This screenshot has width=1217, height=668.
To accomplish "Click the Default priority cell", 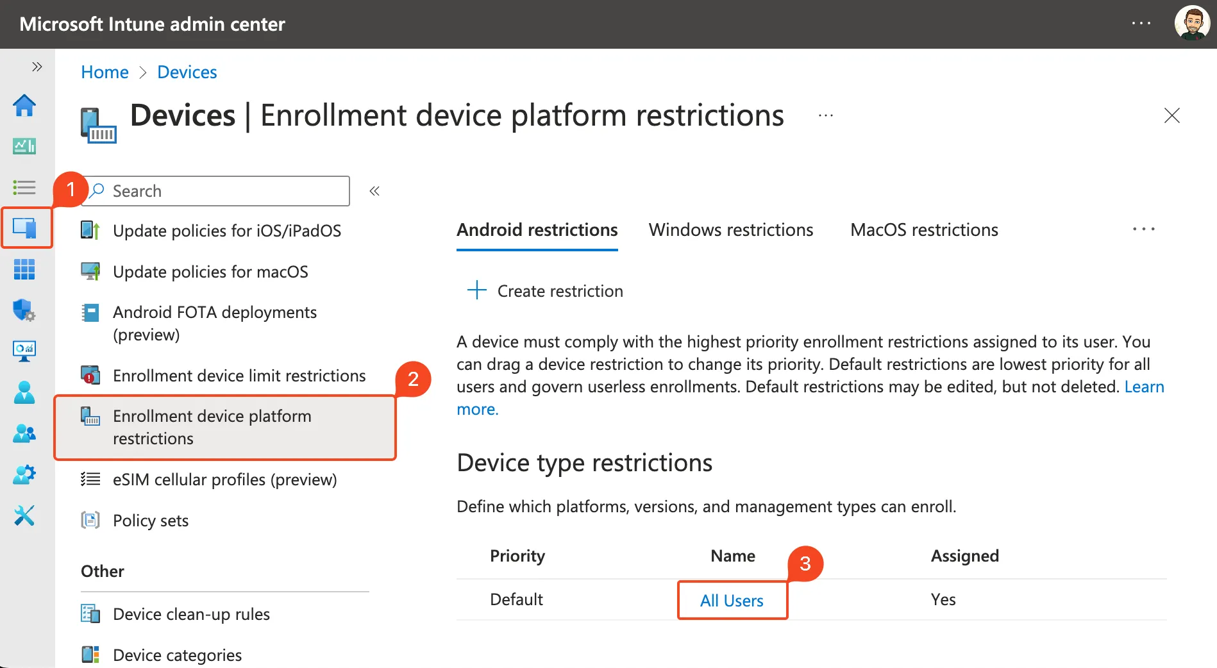I will pyautogui.click(x=516, y=599).
